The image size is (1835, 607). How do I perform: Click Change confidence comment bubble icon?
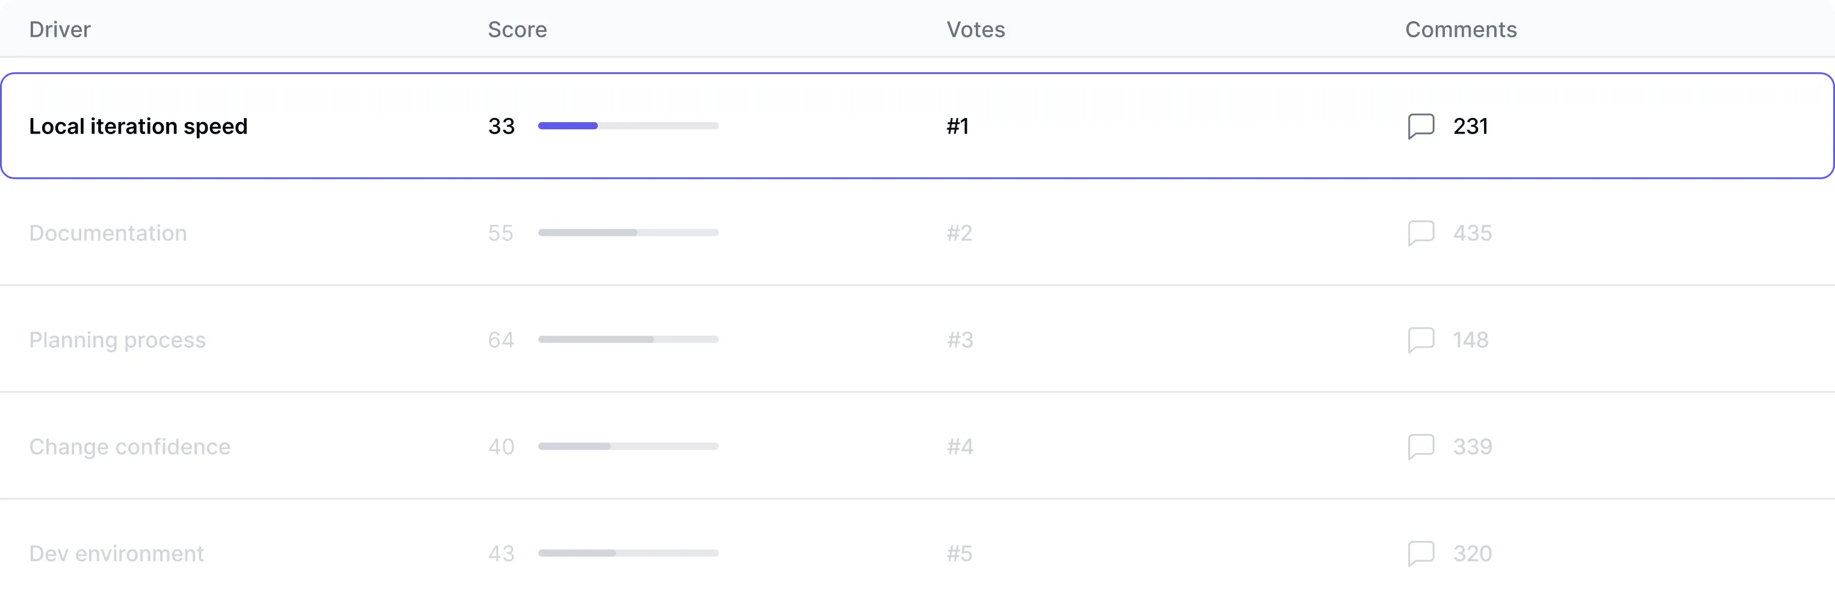tap(1420, 446)
